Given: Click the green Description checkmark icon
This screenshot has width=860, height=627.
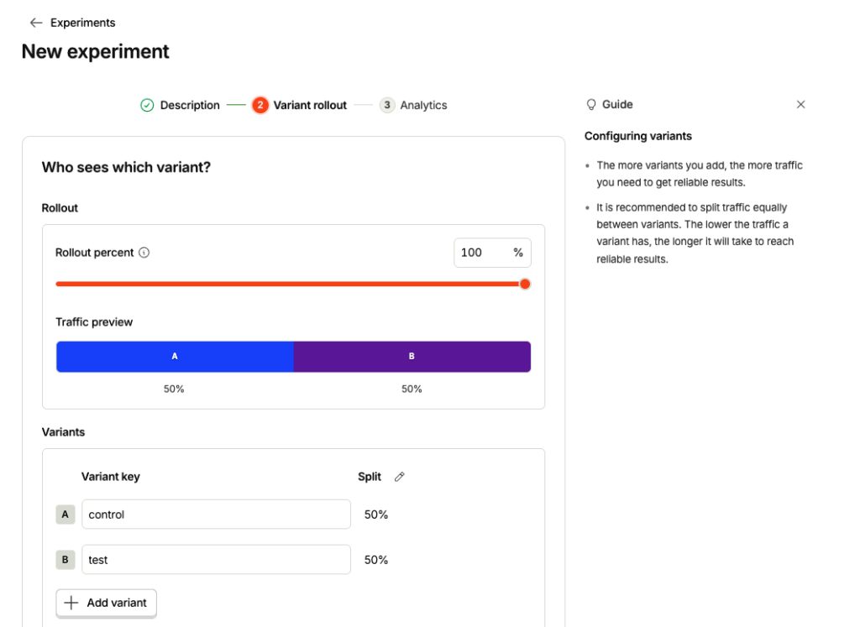Looking at the screenshot, I should pos(147,105).
